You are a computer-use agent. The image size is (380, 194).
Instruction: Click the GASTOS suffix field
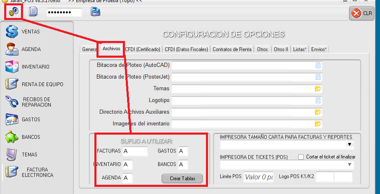click(183, 151)
